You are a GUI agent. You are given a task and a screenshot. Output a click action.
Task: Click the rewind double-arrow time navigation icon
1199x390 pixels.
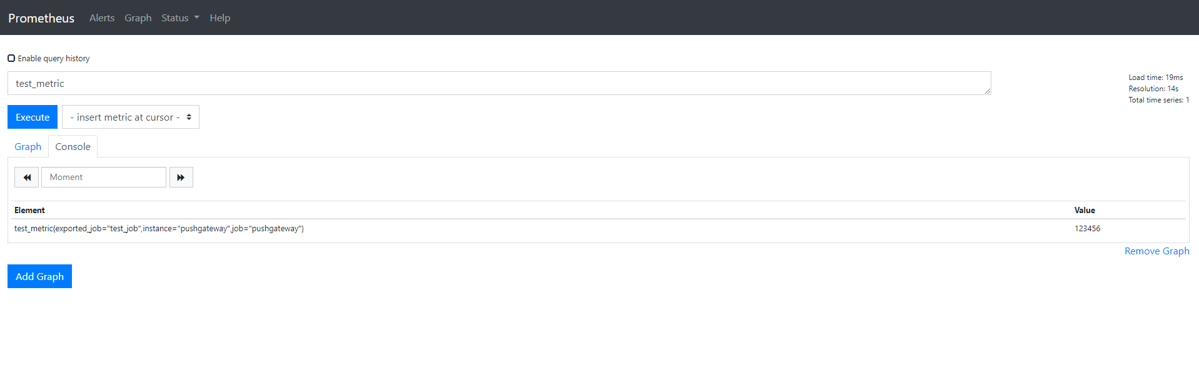pos(26,177)
